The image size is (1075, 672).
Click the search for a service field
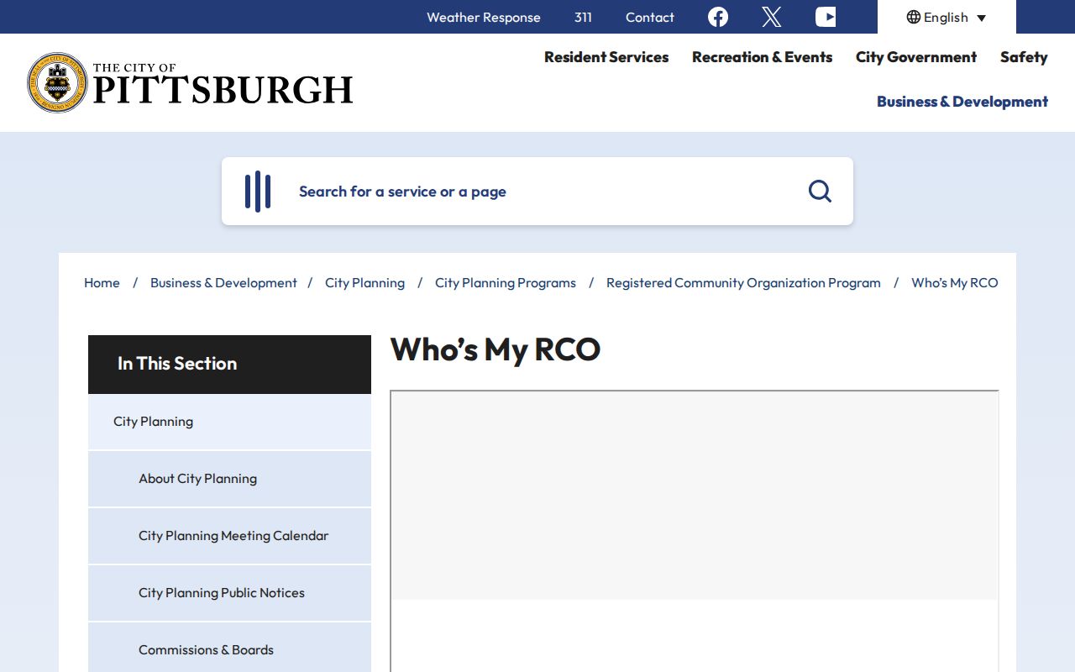click(537, 192)
